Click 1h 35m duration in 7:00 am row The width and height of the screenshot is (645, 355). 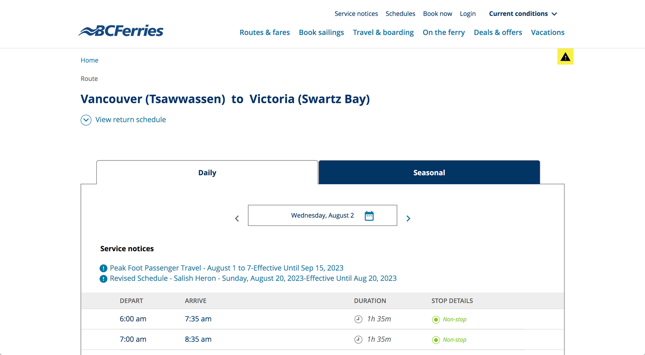coord(379,339)
